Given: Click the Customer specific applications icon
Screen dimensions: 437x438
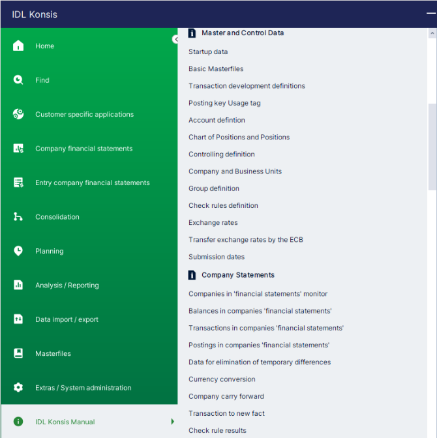Looking at the screenshot, I should pos(18,114).
